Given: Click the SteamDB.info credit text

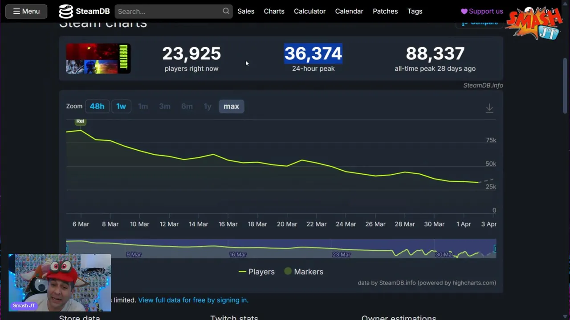Looking at the screenshot, I should coord(483,85).
